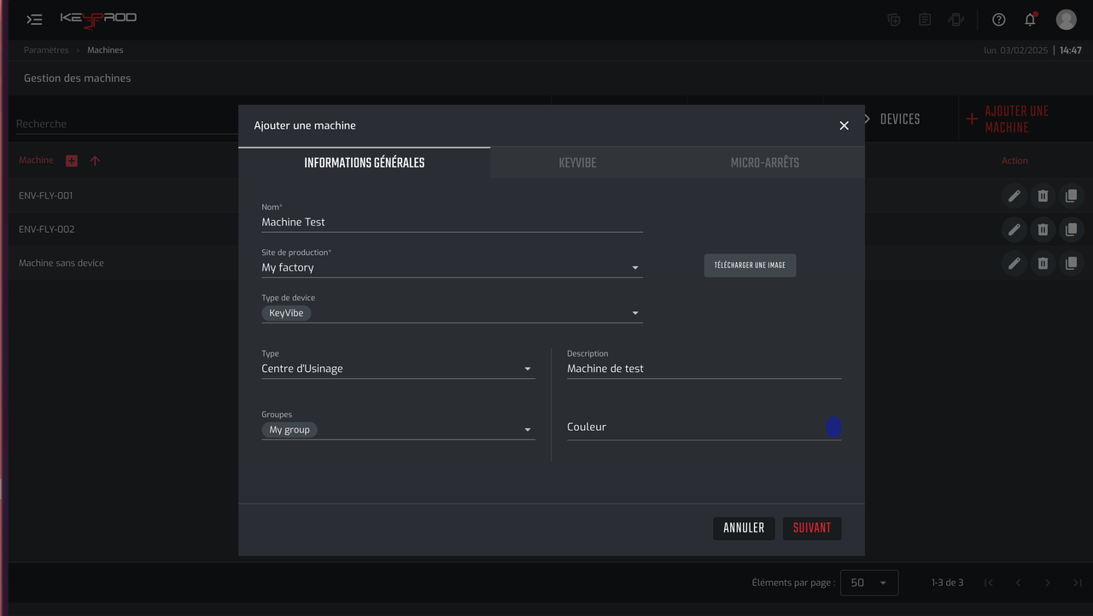1093x616 pixels.
Task: Open the add-screen icon in the top bar
Action: (894, 20)
